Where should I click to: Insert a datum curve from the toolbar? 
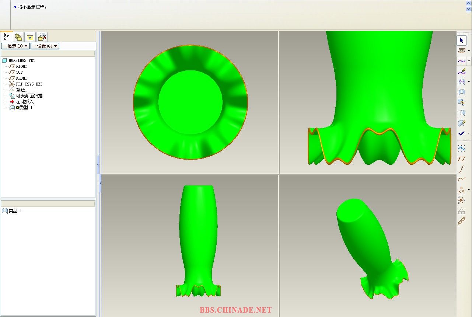(461, 180)
